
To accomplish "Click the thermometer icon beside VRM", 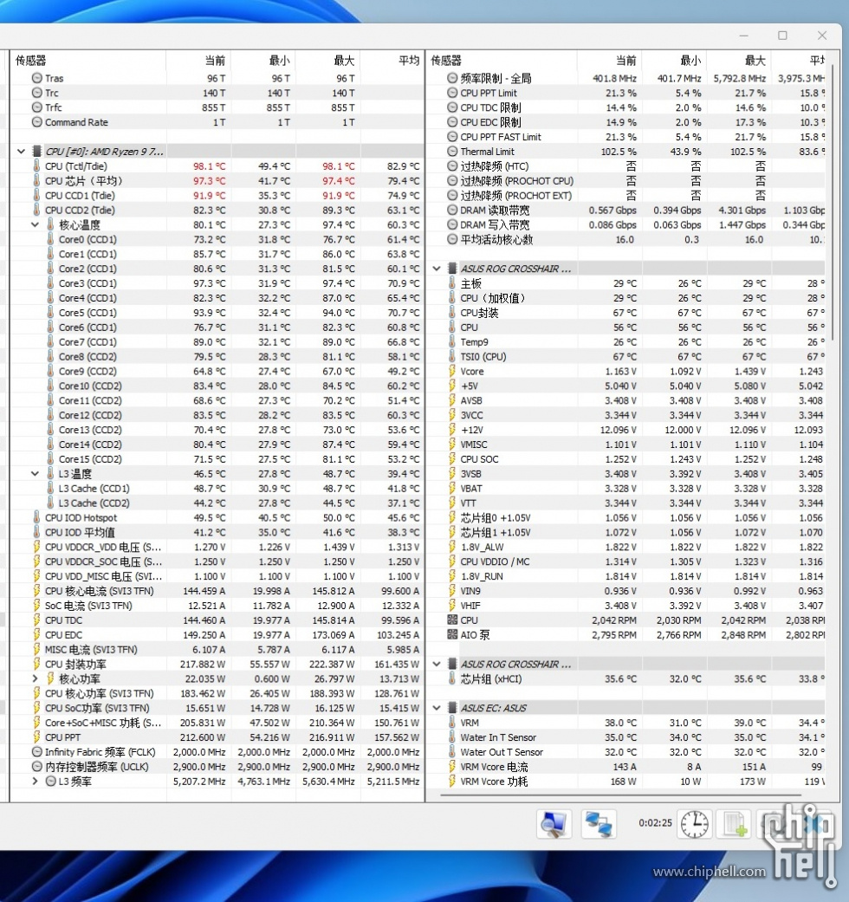I will (452, 723).
